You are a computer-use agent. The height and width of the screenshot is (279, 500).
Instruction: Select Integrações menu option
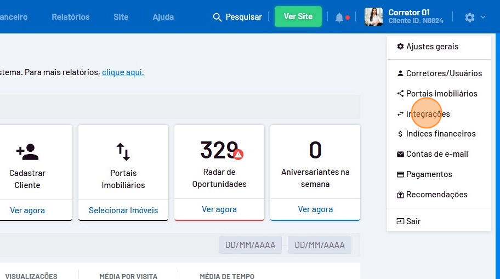coord(428,114)
